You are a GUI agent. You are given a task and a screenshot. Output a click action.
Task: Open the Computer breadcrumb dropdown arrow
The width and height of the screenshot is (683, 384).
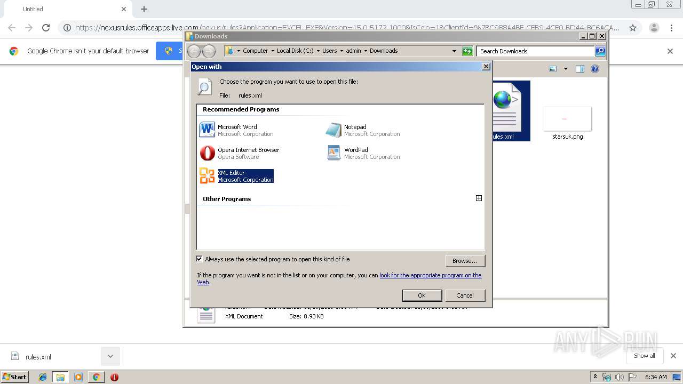[x=273, y=51]
